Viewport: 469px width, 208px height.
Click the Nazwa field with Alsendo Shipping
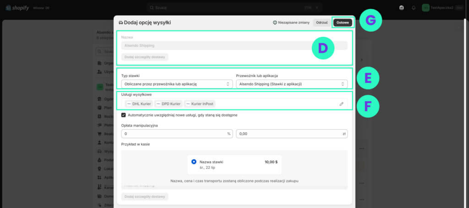pos(234,45)
